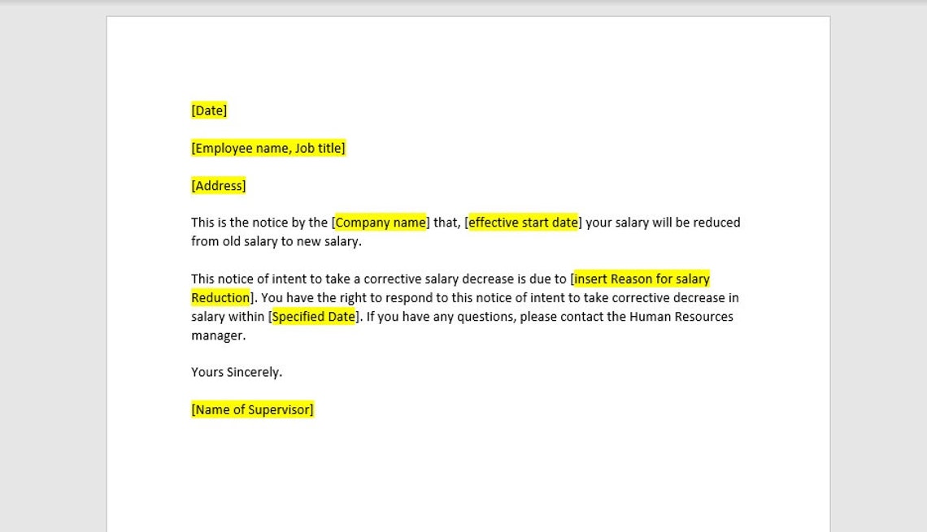Click 'insert Reason for salary' highlighted text
This screenshot has width=927, height=532.
pyautogui.click(x=642, y=279)
